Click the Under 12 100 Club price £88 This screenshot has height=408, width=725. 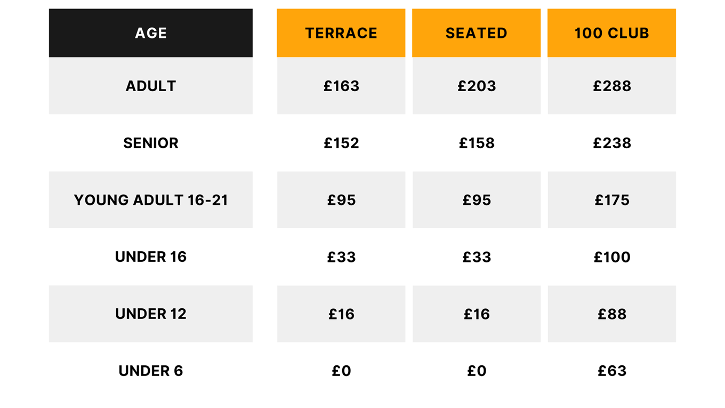tap(611, 314)
